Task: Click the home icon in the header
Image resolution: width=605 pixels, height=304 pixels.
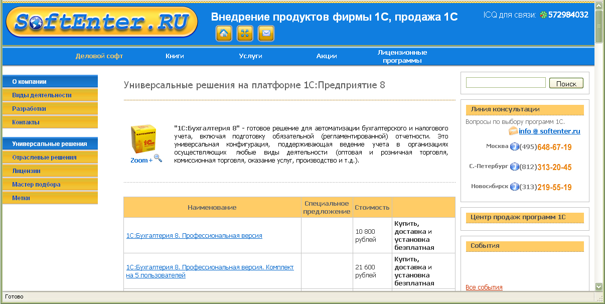Action: (223, 34)
